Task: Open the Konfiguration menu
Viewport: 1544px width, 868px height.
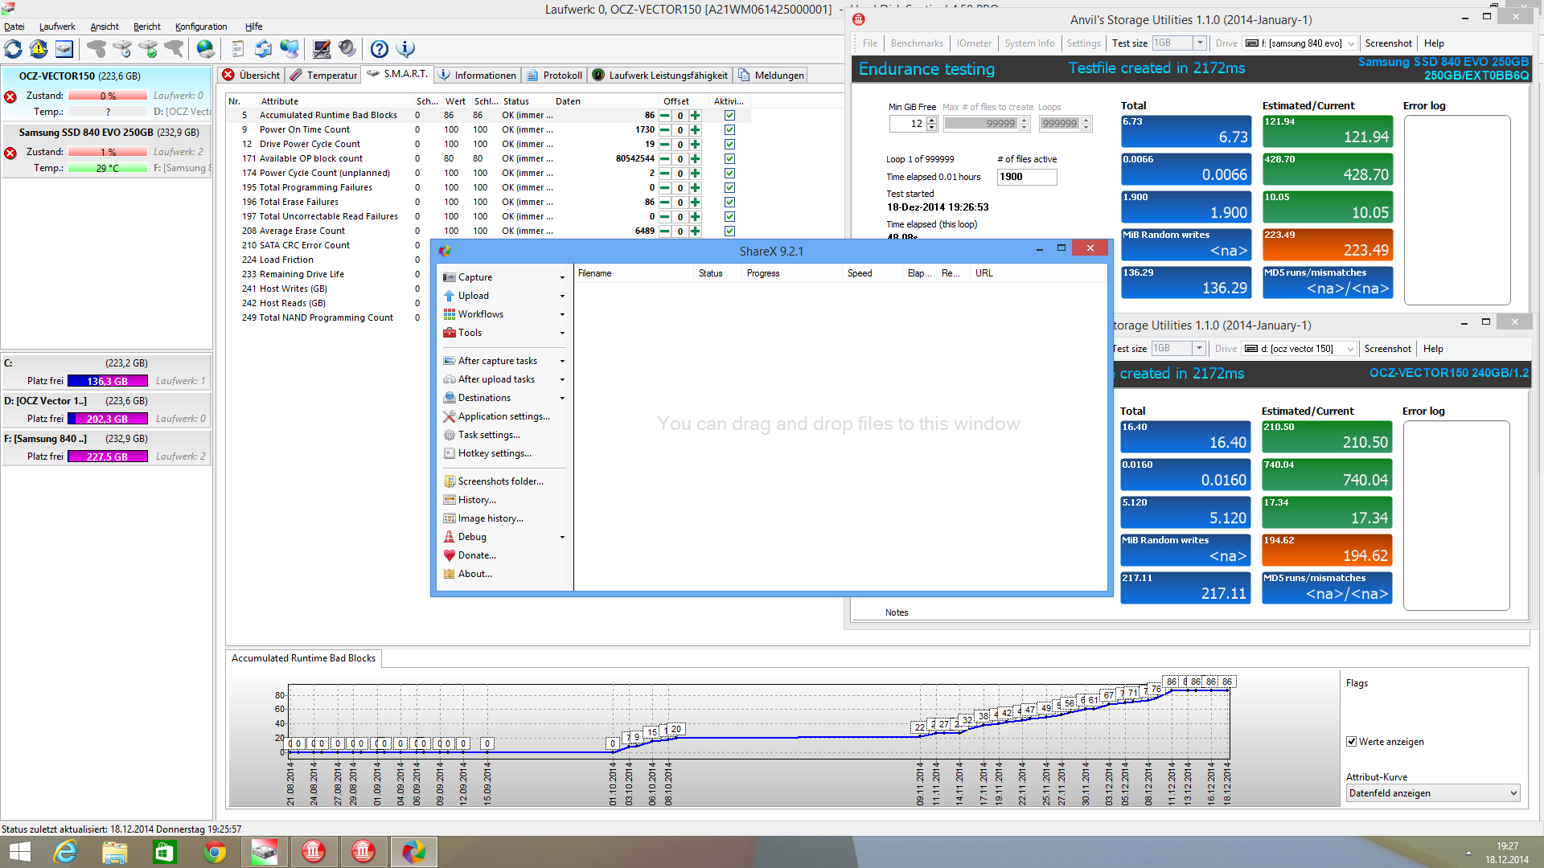Action: pyautogui.click(x=201, y=27)
